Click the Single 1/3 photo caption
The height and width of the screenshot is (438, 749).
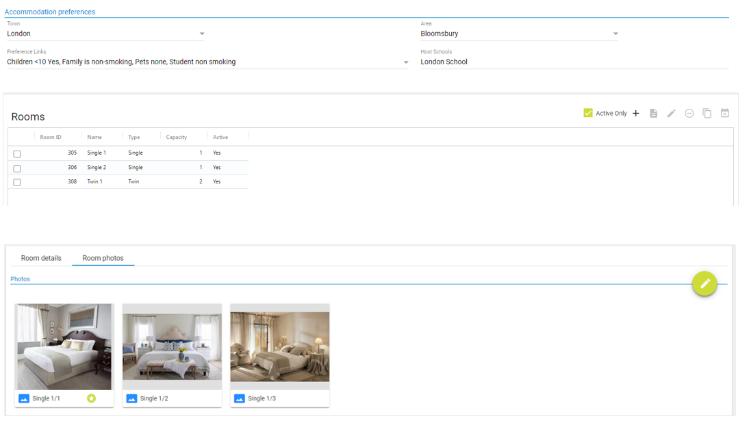point(262,398)
